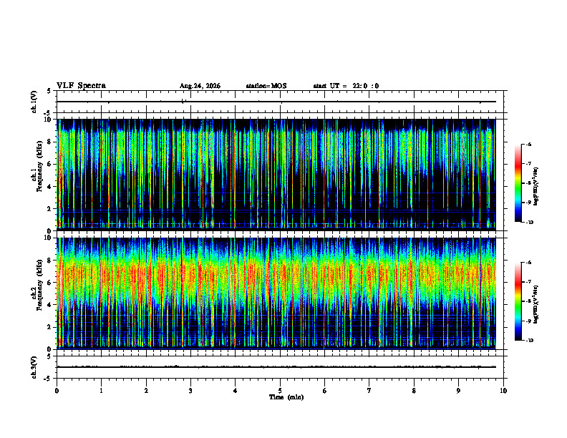Click time-axis tick label "0"
Viewport: 567px width, 438px height.
click(57, 391)
